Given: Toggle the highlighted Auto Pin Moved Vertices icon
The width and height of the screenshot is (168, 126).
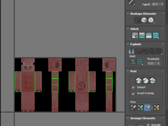Looking at the screenshot, I should pos(147,107).
